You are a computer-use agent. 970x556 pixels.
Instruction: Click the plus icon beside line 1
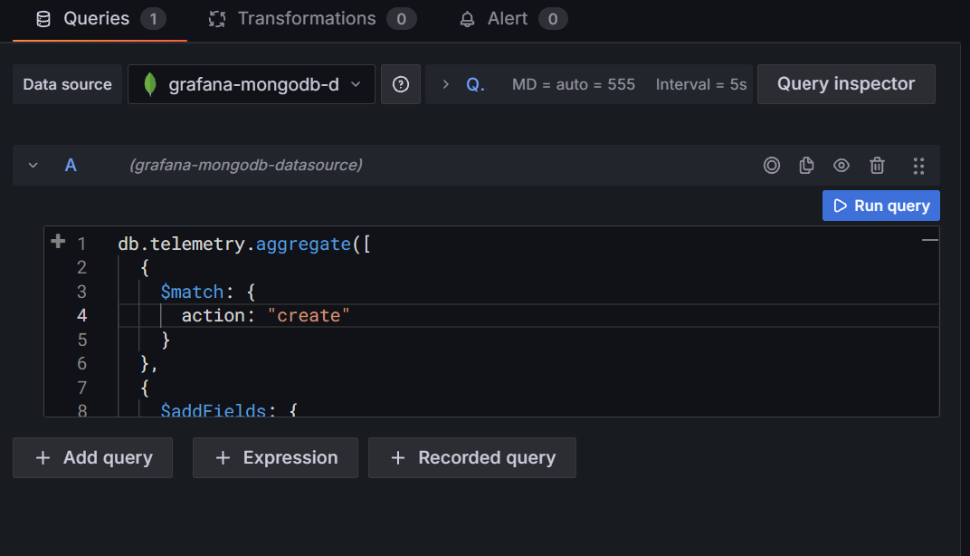pos(58,242)
